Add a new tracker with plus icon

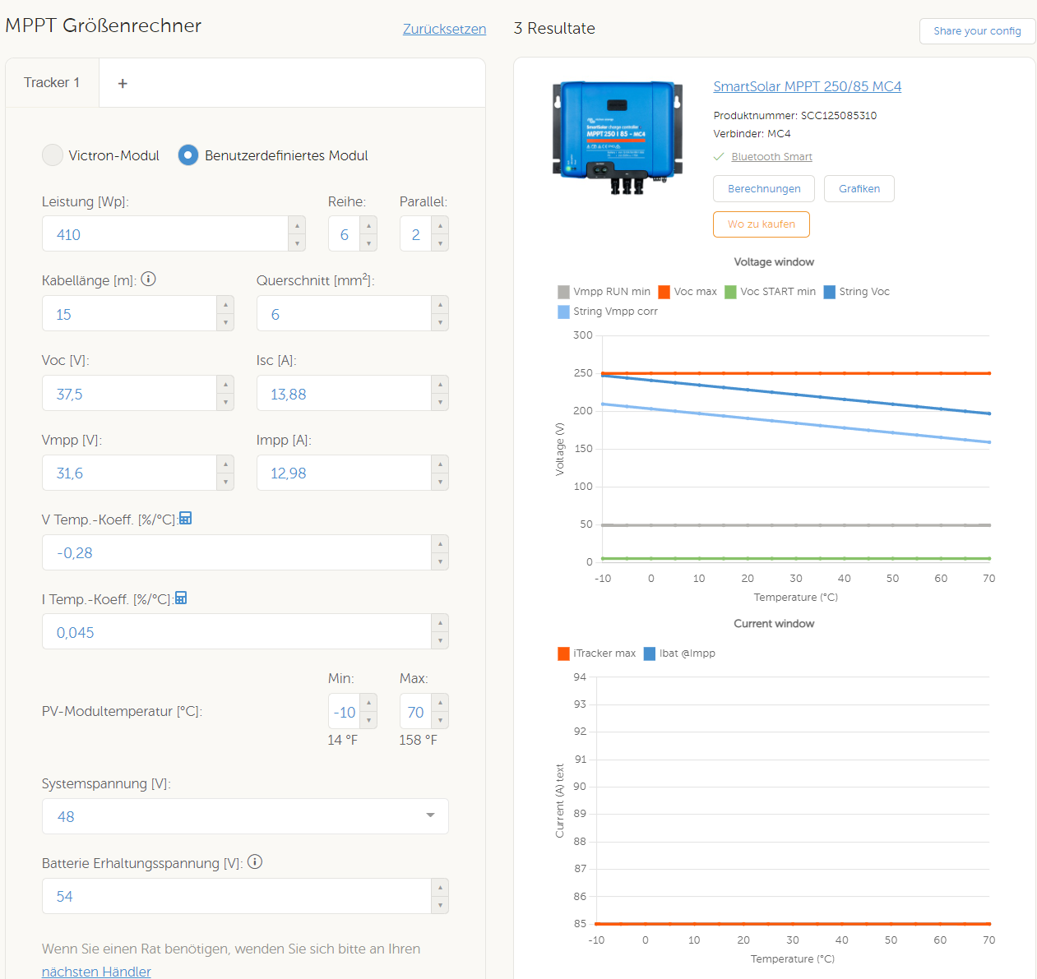123,83
